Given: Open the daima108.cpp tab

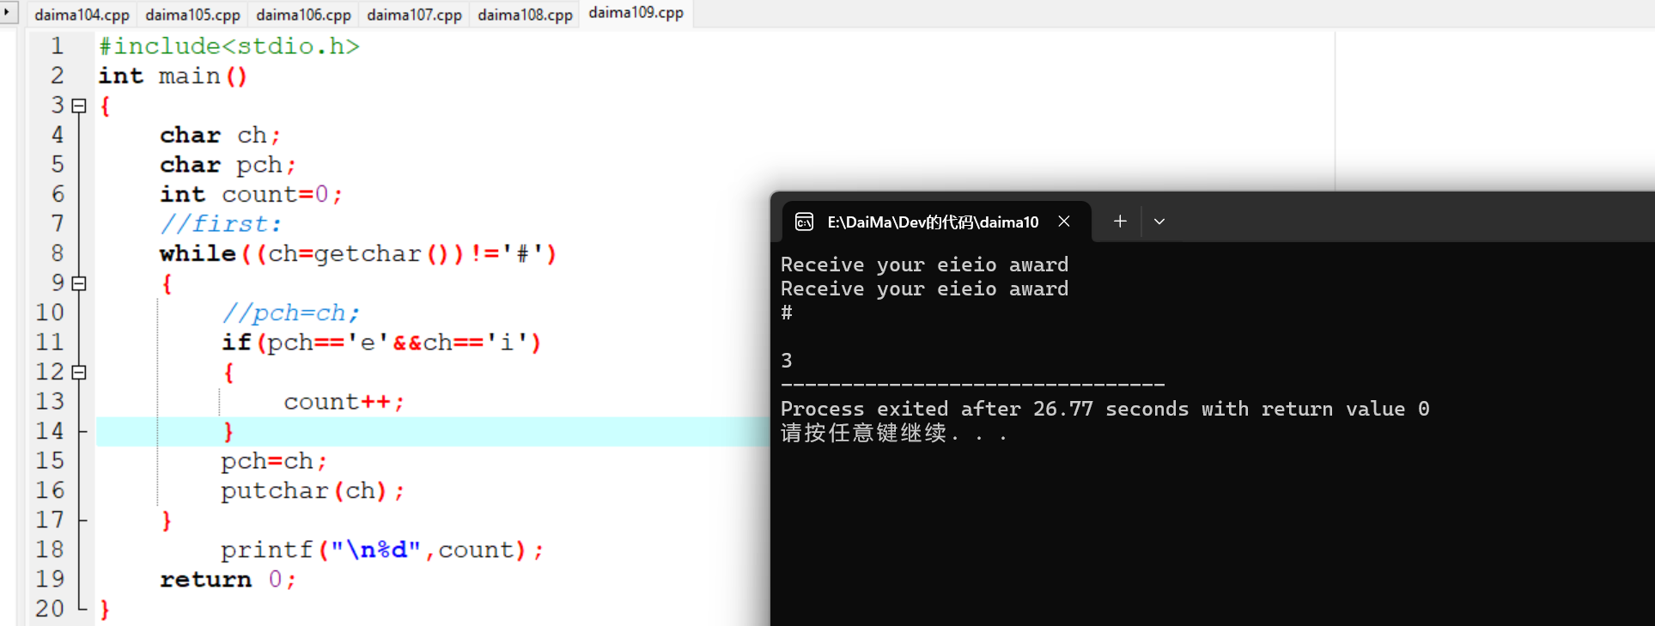Looking at the screenshot, I should coord(525,15).
